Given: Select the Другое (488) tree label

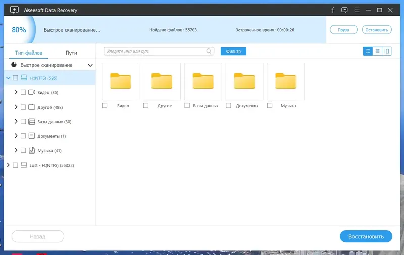Looking at the screenshot, I should [x=50, y=107].
